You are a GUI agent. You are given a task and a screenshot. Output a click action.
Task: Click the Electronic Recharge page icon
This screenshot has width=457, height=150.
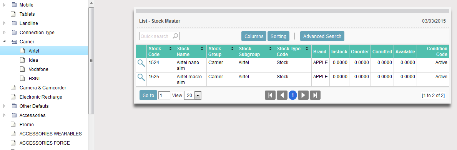point(13,97)
